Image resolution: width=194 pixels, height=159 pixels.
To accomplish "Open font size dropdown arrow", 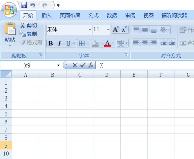I will (108, 30).
